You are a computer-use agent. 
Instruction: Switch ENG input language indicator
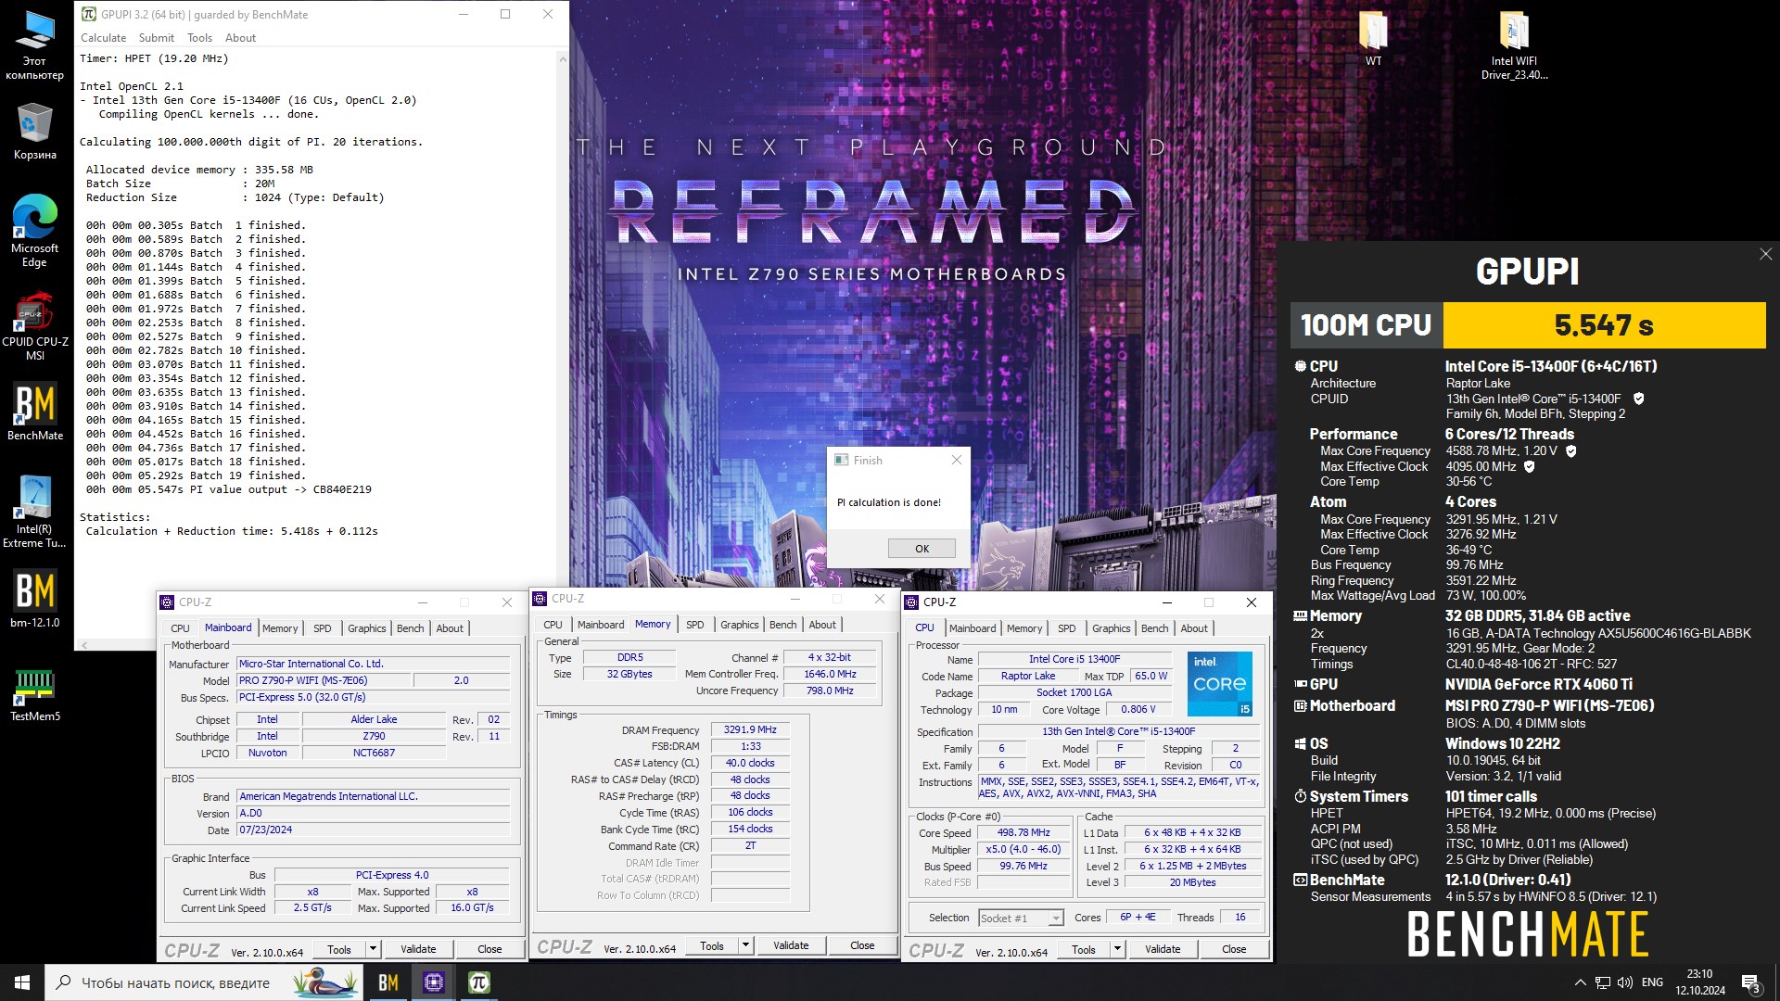[1652, 982]
